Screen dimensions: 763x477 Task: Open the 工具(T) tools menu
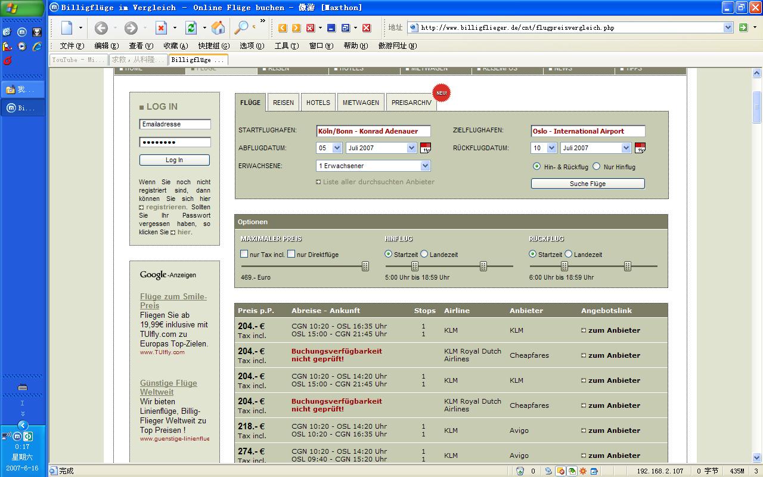pos(286,46)
